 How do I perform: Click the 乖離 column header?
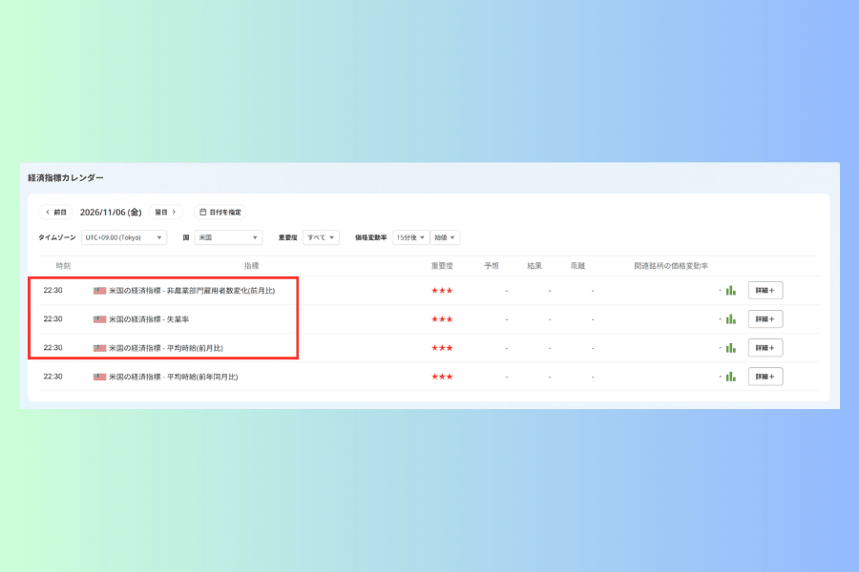pyautogui.click(x=578, y=266)
